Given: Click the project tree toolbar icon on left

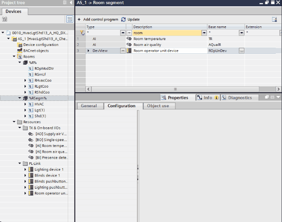Looking at the screenshot, I should pyautogui.click(x=5, y=19).
